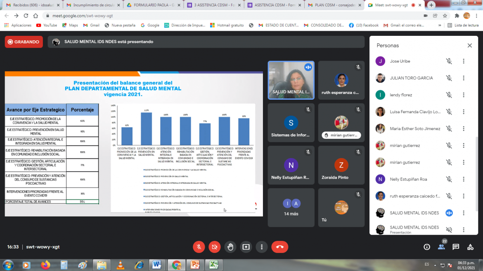Open Excel from the Windows taskbar
Screen dimensions: 483x271
click(x=213, y=265)
